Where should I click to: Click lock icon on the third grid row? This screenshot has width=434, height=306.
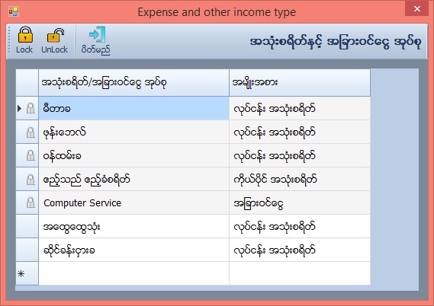tap(31, 155)
